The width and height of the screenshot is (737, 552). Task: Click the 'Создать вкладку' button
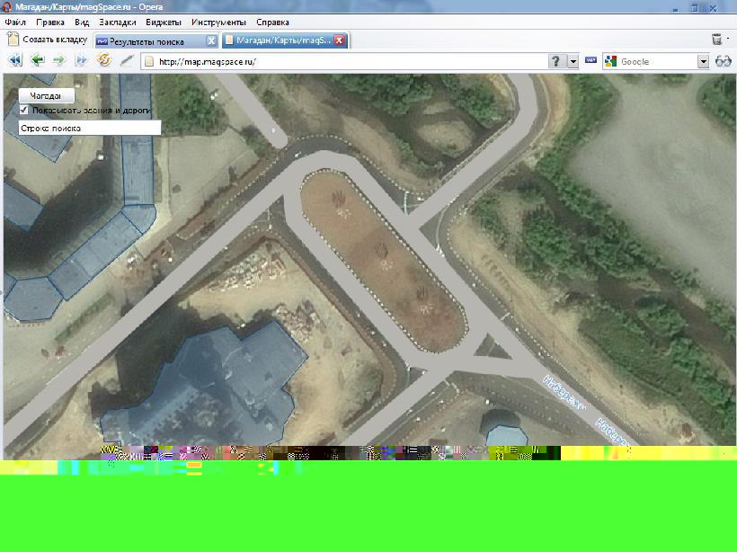tap(47, 40)
